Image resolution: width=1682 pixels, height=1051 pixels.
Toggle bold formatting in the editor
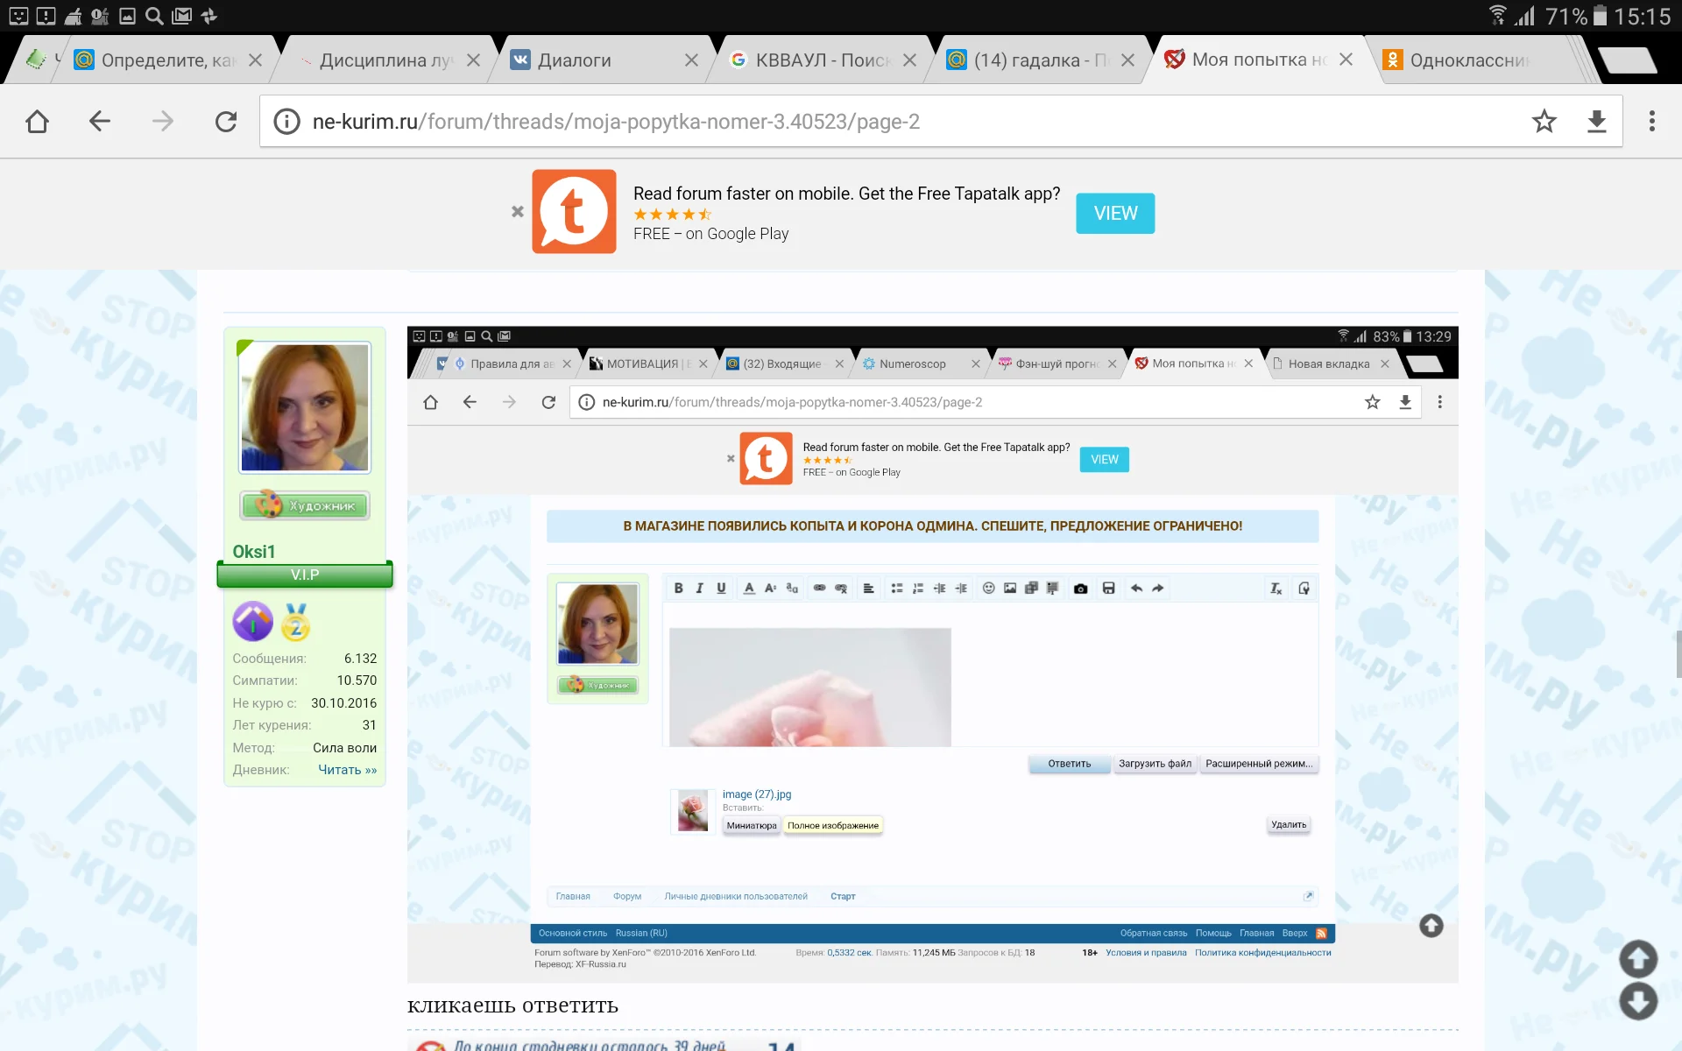click(679, 589)
